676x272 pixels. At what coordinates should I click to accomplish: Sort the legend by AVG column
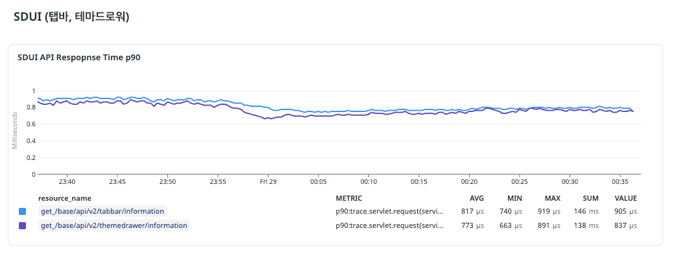(477, 198)
